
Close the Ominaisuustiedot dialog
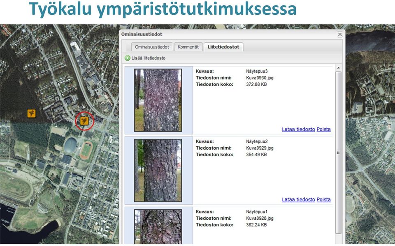(340, 34)
